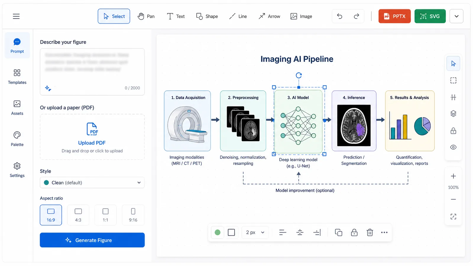This screenshot has height=266, width=473.
Task: Select the Line tool
Action: pyautogui.click(x=238, y=16)
